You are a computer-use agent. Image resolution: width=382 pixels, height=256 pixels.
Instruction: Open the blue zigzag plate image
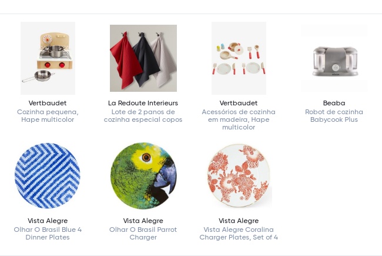tap(48, 176)
